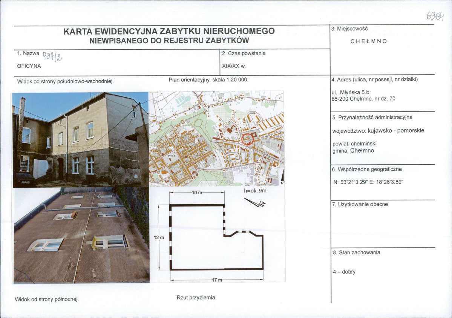Click the Rzut przyziemia caption

[197, 298]
